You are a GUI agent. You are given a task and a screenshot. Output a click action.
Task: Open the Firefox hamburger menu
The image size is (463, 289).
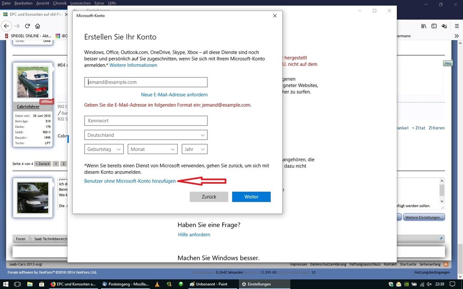457,26
